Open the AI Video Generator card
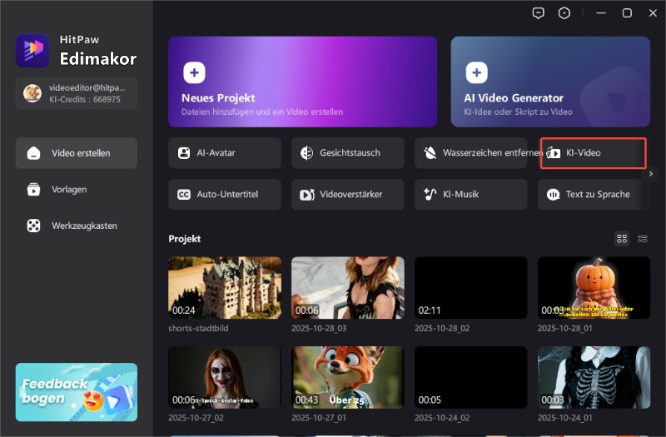Screen dimensions: 666x437 coord(550,81)
